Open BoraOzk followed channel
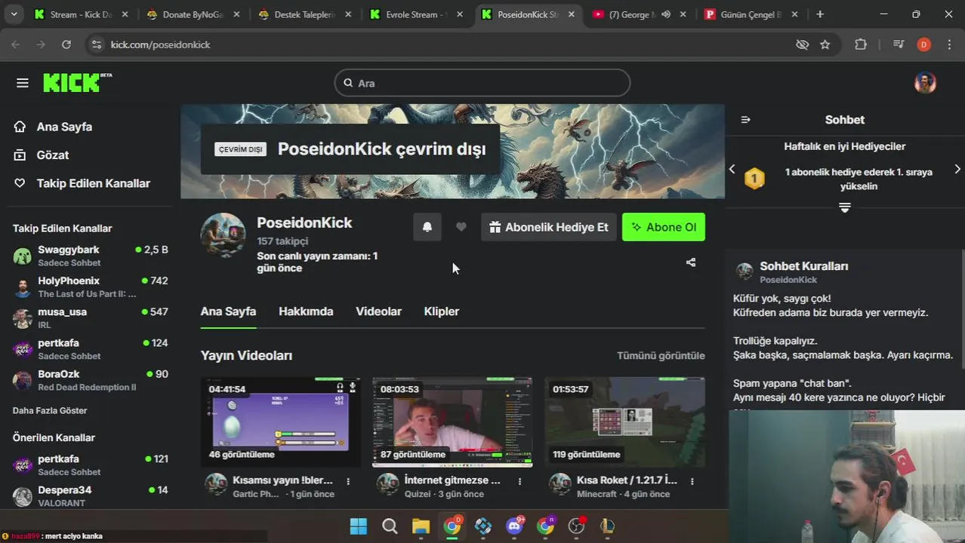Screen dimensions: 965x543 click(90, 380)
